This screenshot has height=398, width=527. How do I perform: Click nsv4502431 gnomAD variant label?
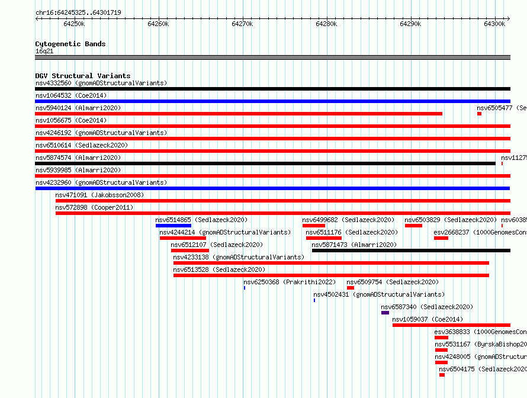pyautogui.click(x=379, y=294)
